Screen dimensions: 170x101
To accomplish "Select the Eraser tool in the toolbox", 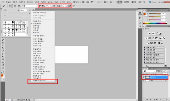I will pyautogui.click(x=3, y=40).
